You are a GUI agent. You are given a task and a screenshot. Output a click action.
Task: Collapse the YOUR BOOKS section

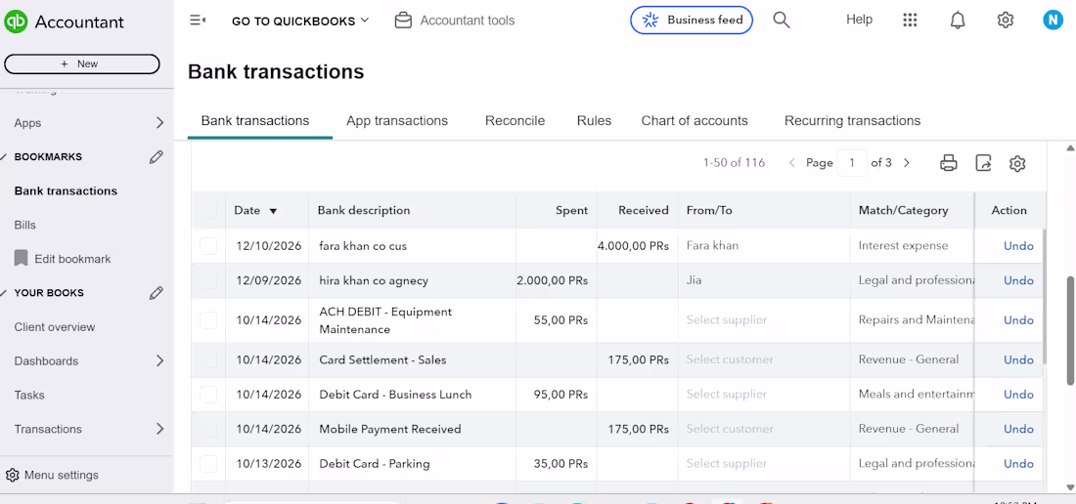click(x=4, y=293)
